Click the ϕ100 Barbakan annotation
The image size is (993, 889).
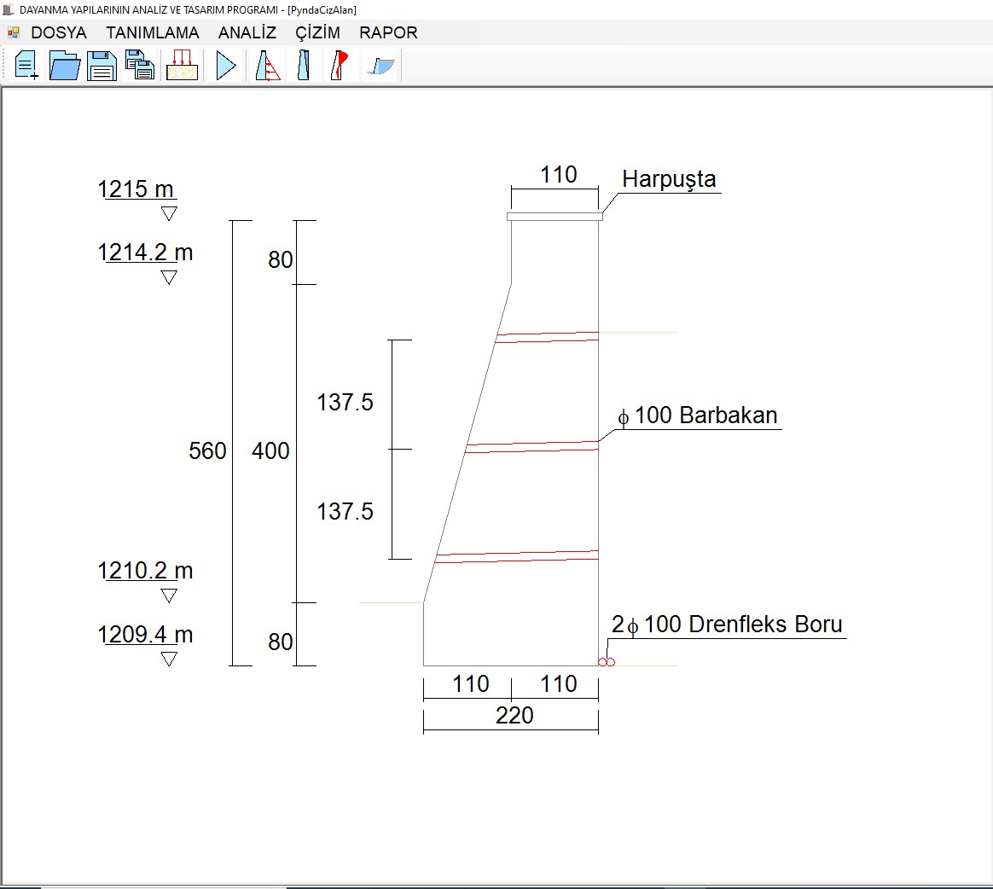[698, 416]
